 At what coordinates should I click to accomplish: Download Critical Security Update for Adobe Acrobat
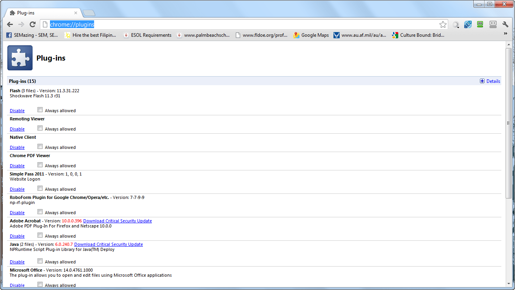118,221
